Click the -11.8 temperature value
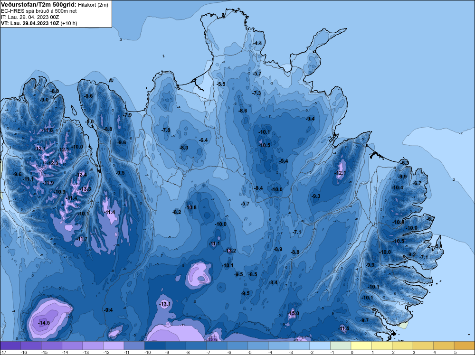Viewport: 475px width, 355px height. coord(47,131)
